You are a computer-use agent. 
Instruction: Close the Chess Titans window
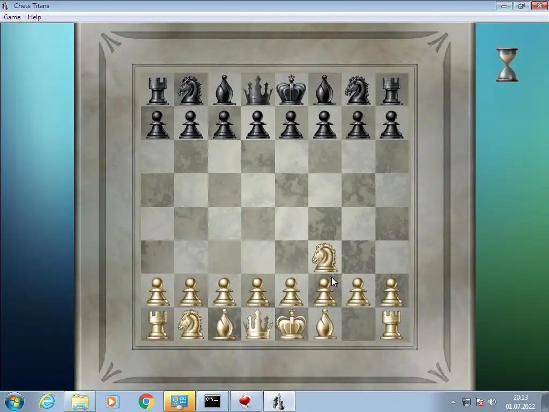click(539, 5)
